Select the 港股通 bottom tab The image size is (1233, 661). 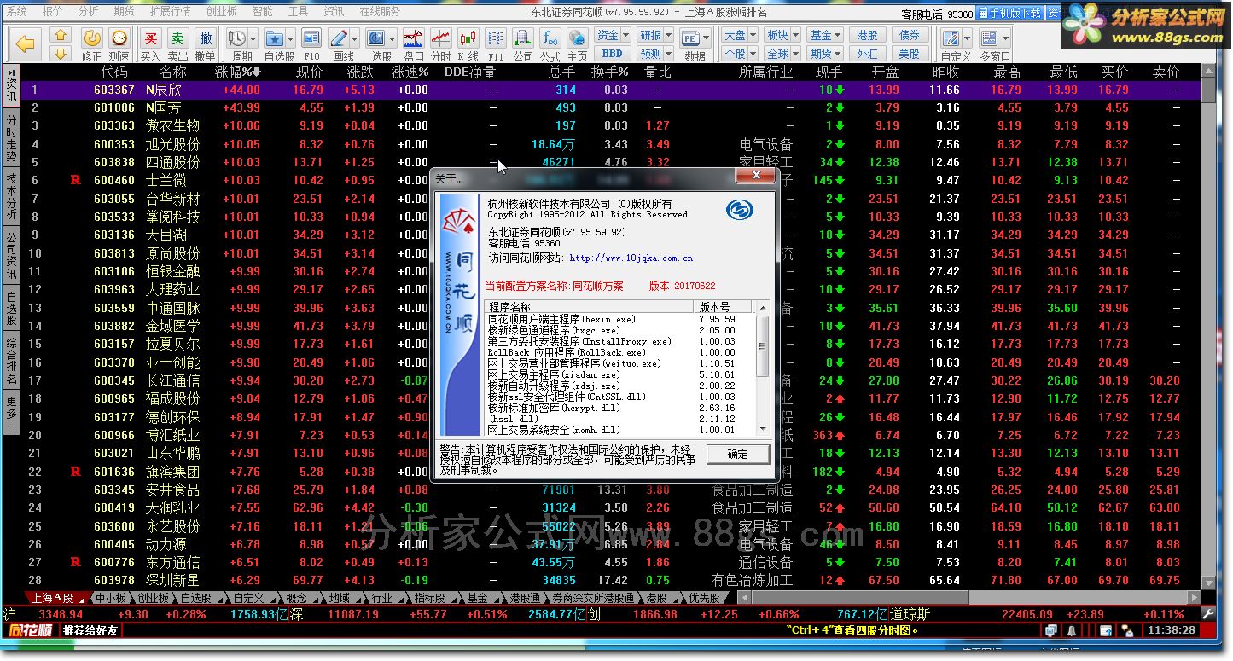(523, 598)
